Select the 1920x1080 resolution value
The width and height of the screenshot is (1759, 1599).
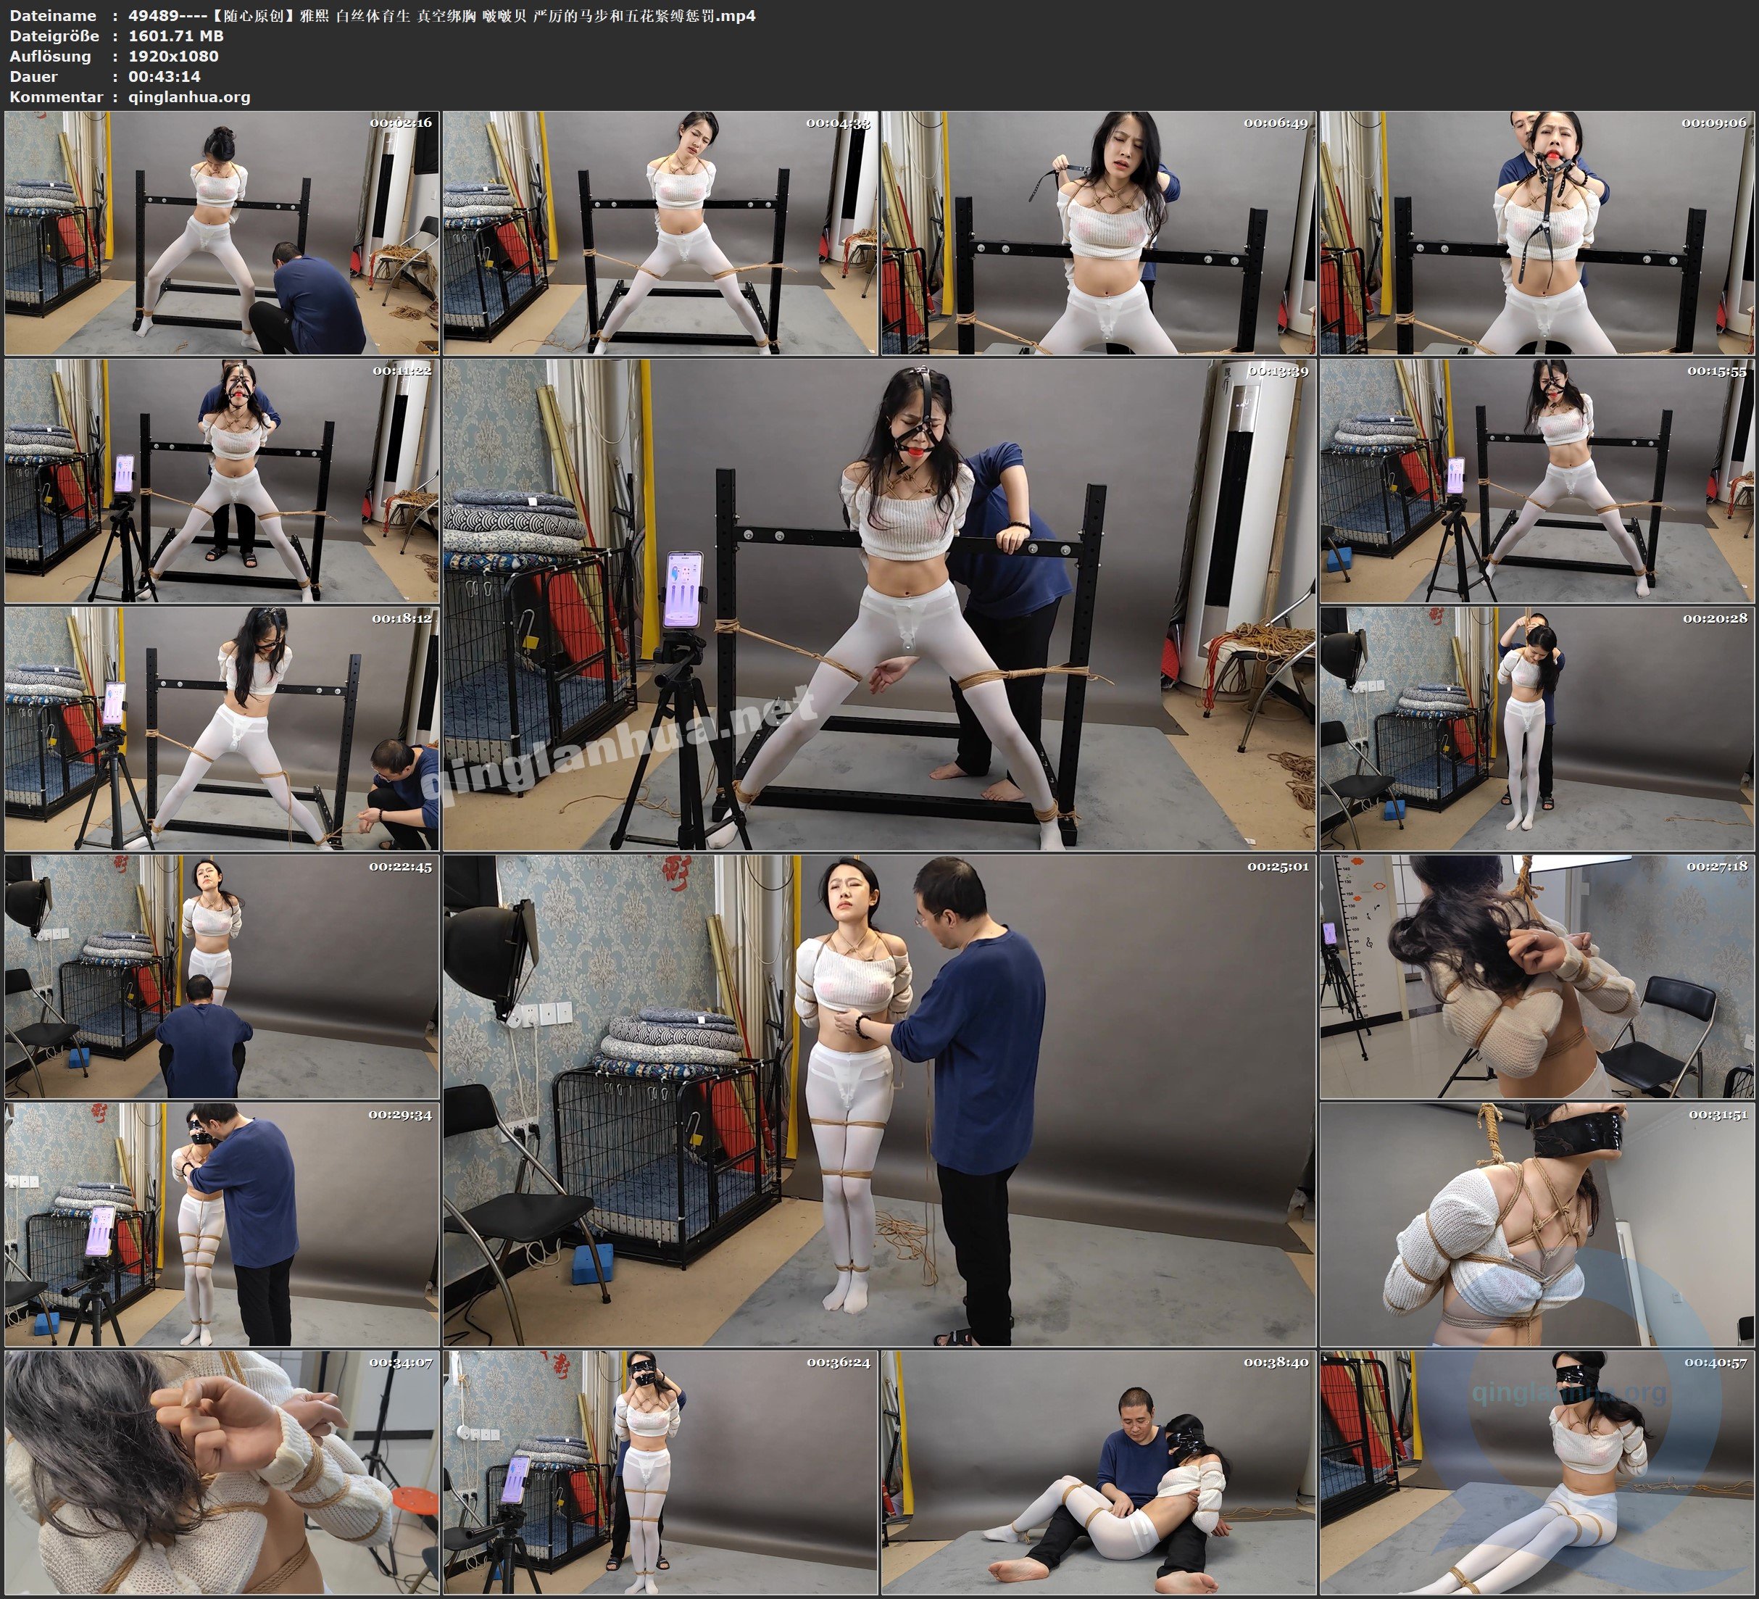click(x=172, y=56)
